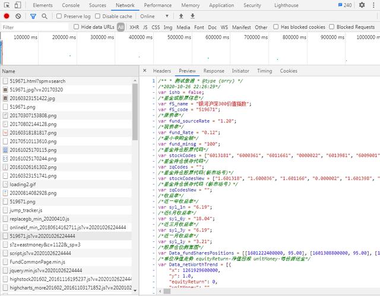Enable the Preserve log checkbox
Viewport: 380px width, 296px height.
(x=59, y=16)
